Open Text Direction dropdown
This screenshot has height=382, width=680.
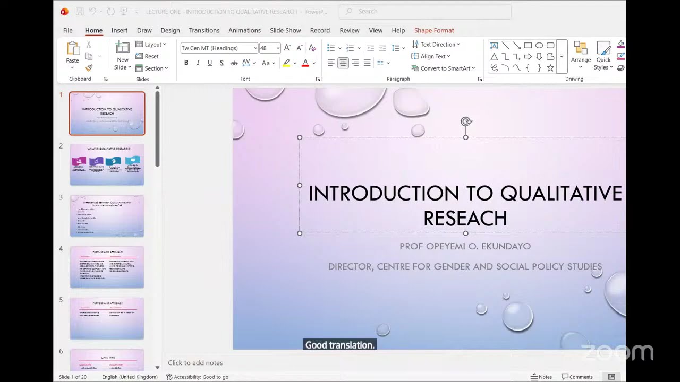coord(436,45)
